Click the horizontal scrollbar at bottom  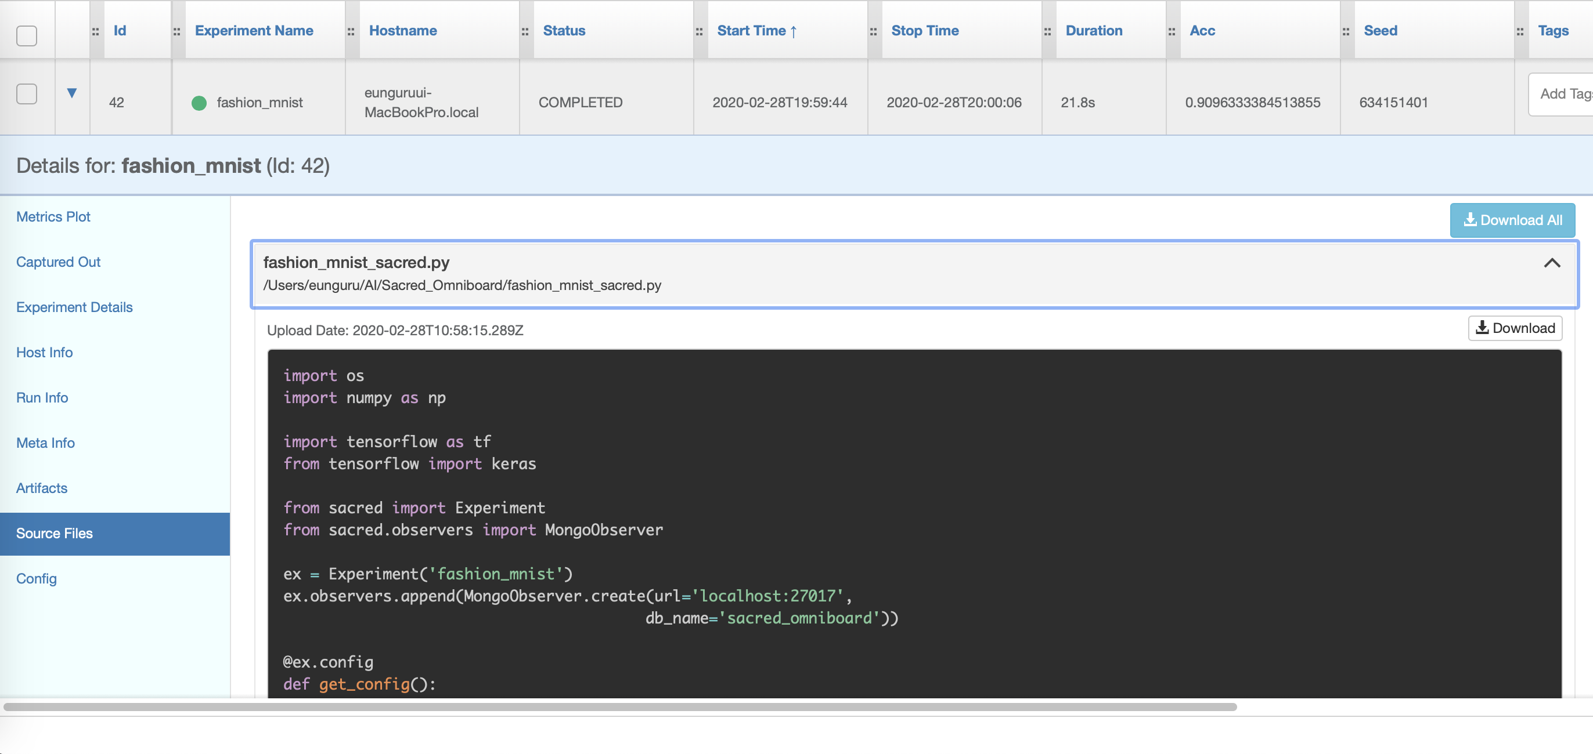(618, 706)
